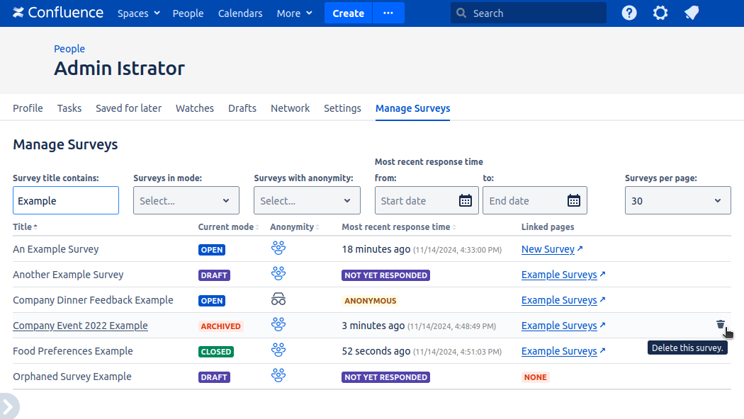Open the help question mark icon

pos(629,13)
